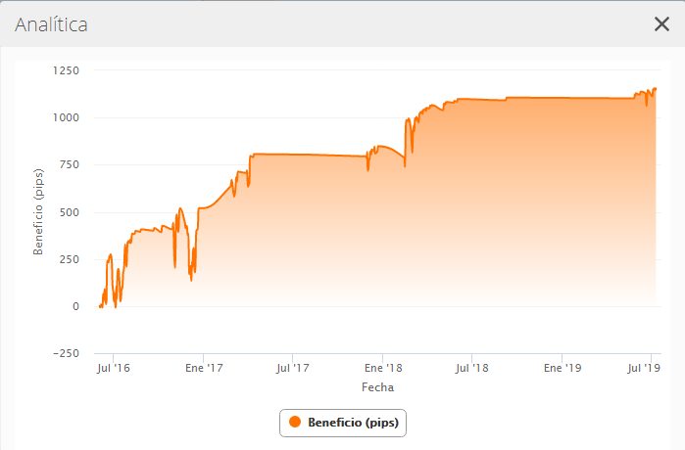Viewport: 685px width, 450px height.
Task: Click the 1000 y-axis label
Action: click(66, 117)
